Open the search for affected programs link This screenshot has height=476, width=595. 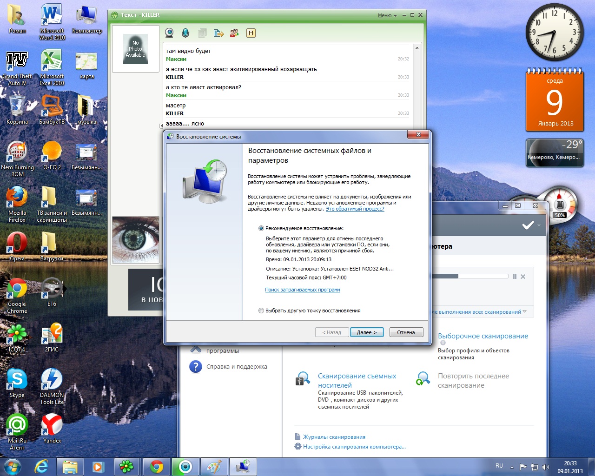click(302, 290)
